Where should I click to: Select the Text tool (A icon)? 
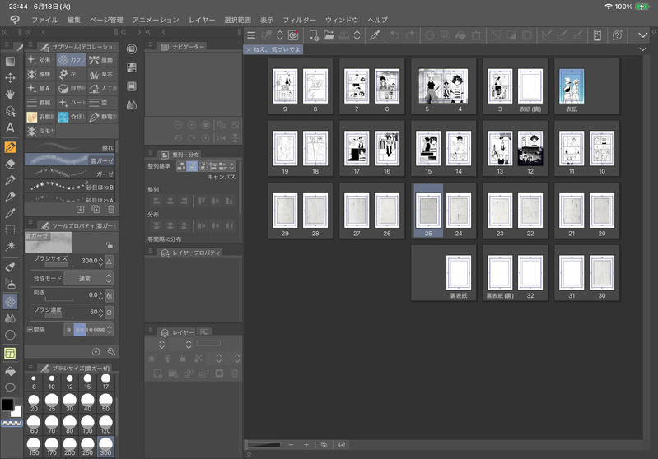pos(10,128)
